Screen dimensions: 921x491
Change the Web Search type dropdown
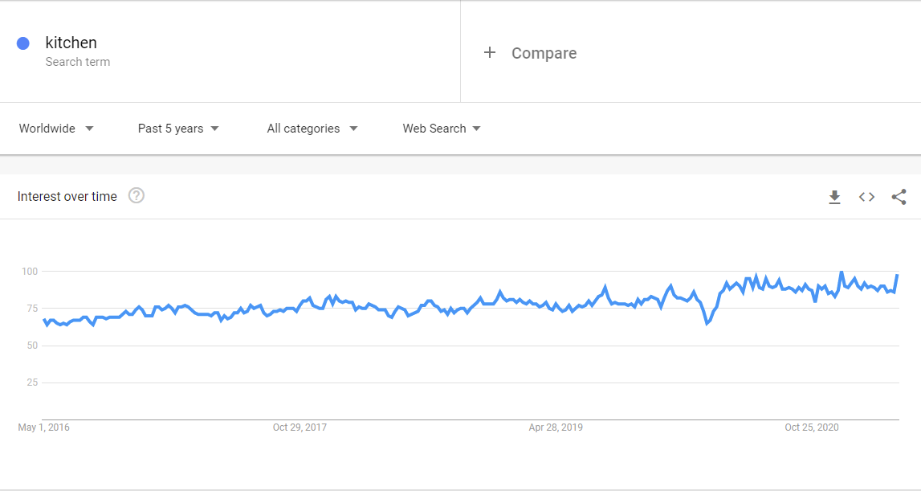[442, 129]
